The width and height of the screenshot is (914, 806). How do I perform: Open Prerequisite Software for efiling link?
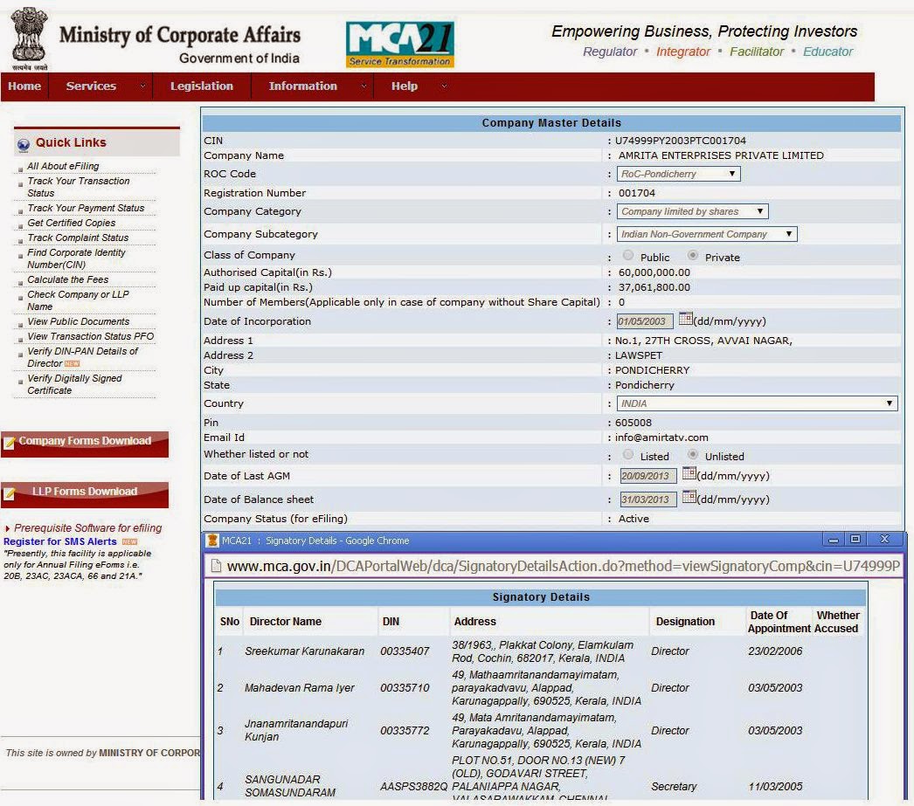88,527
